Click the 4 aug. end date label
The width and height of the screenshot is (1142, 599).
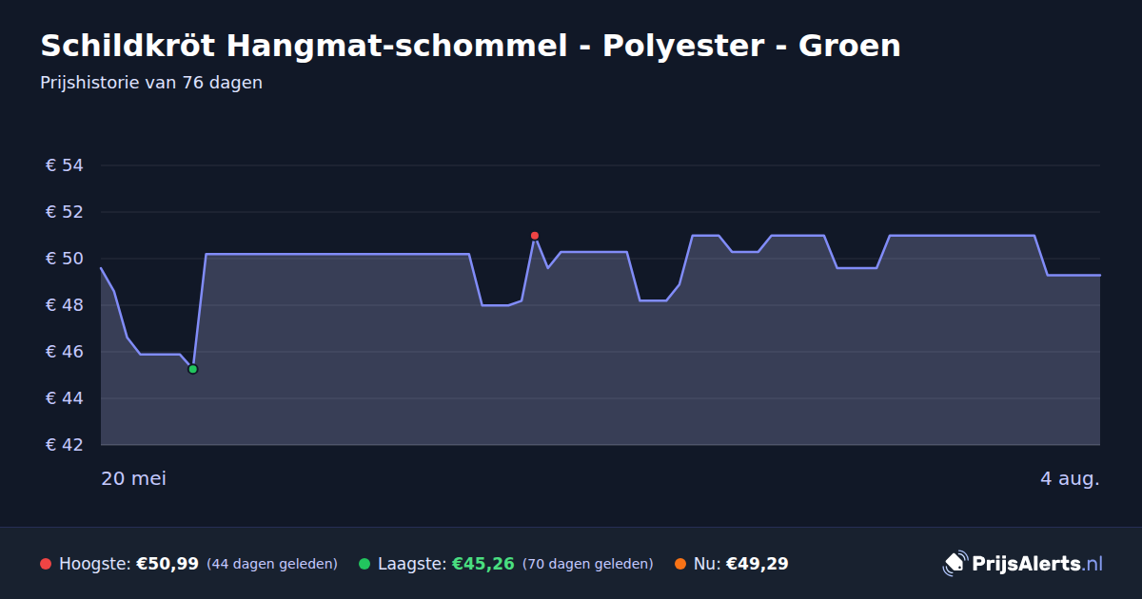[1070, 478]
